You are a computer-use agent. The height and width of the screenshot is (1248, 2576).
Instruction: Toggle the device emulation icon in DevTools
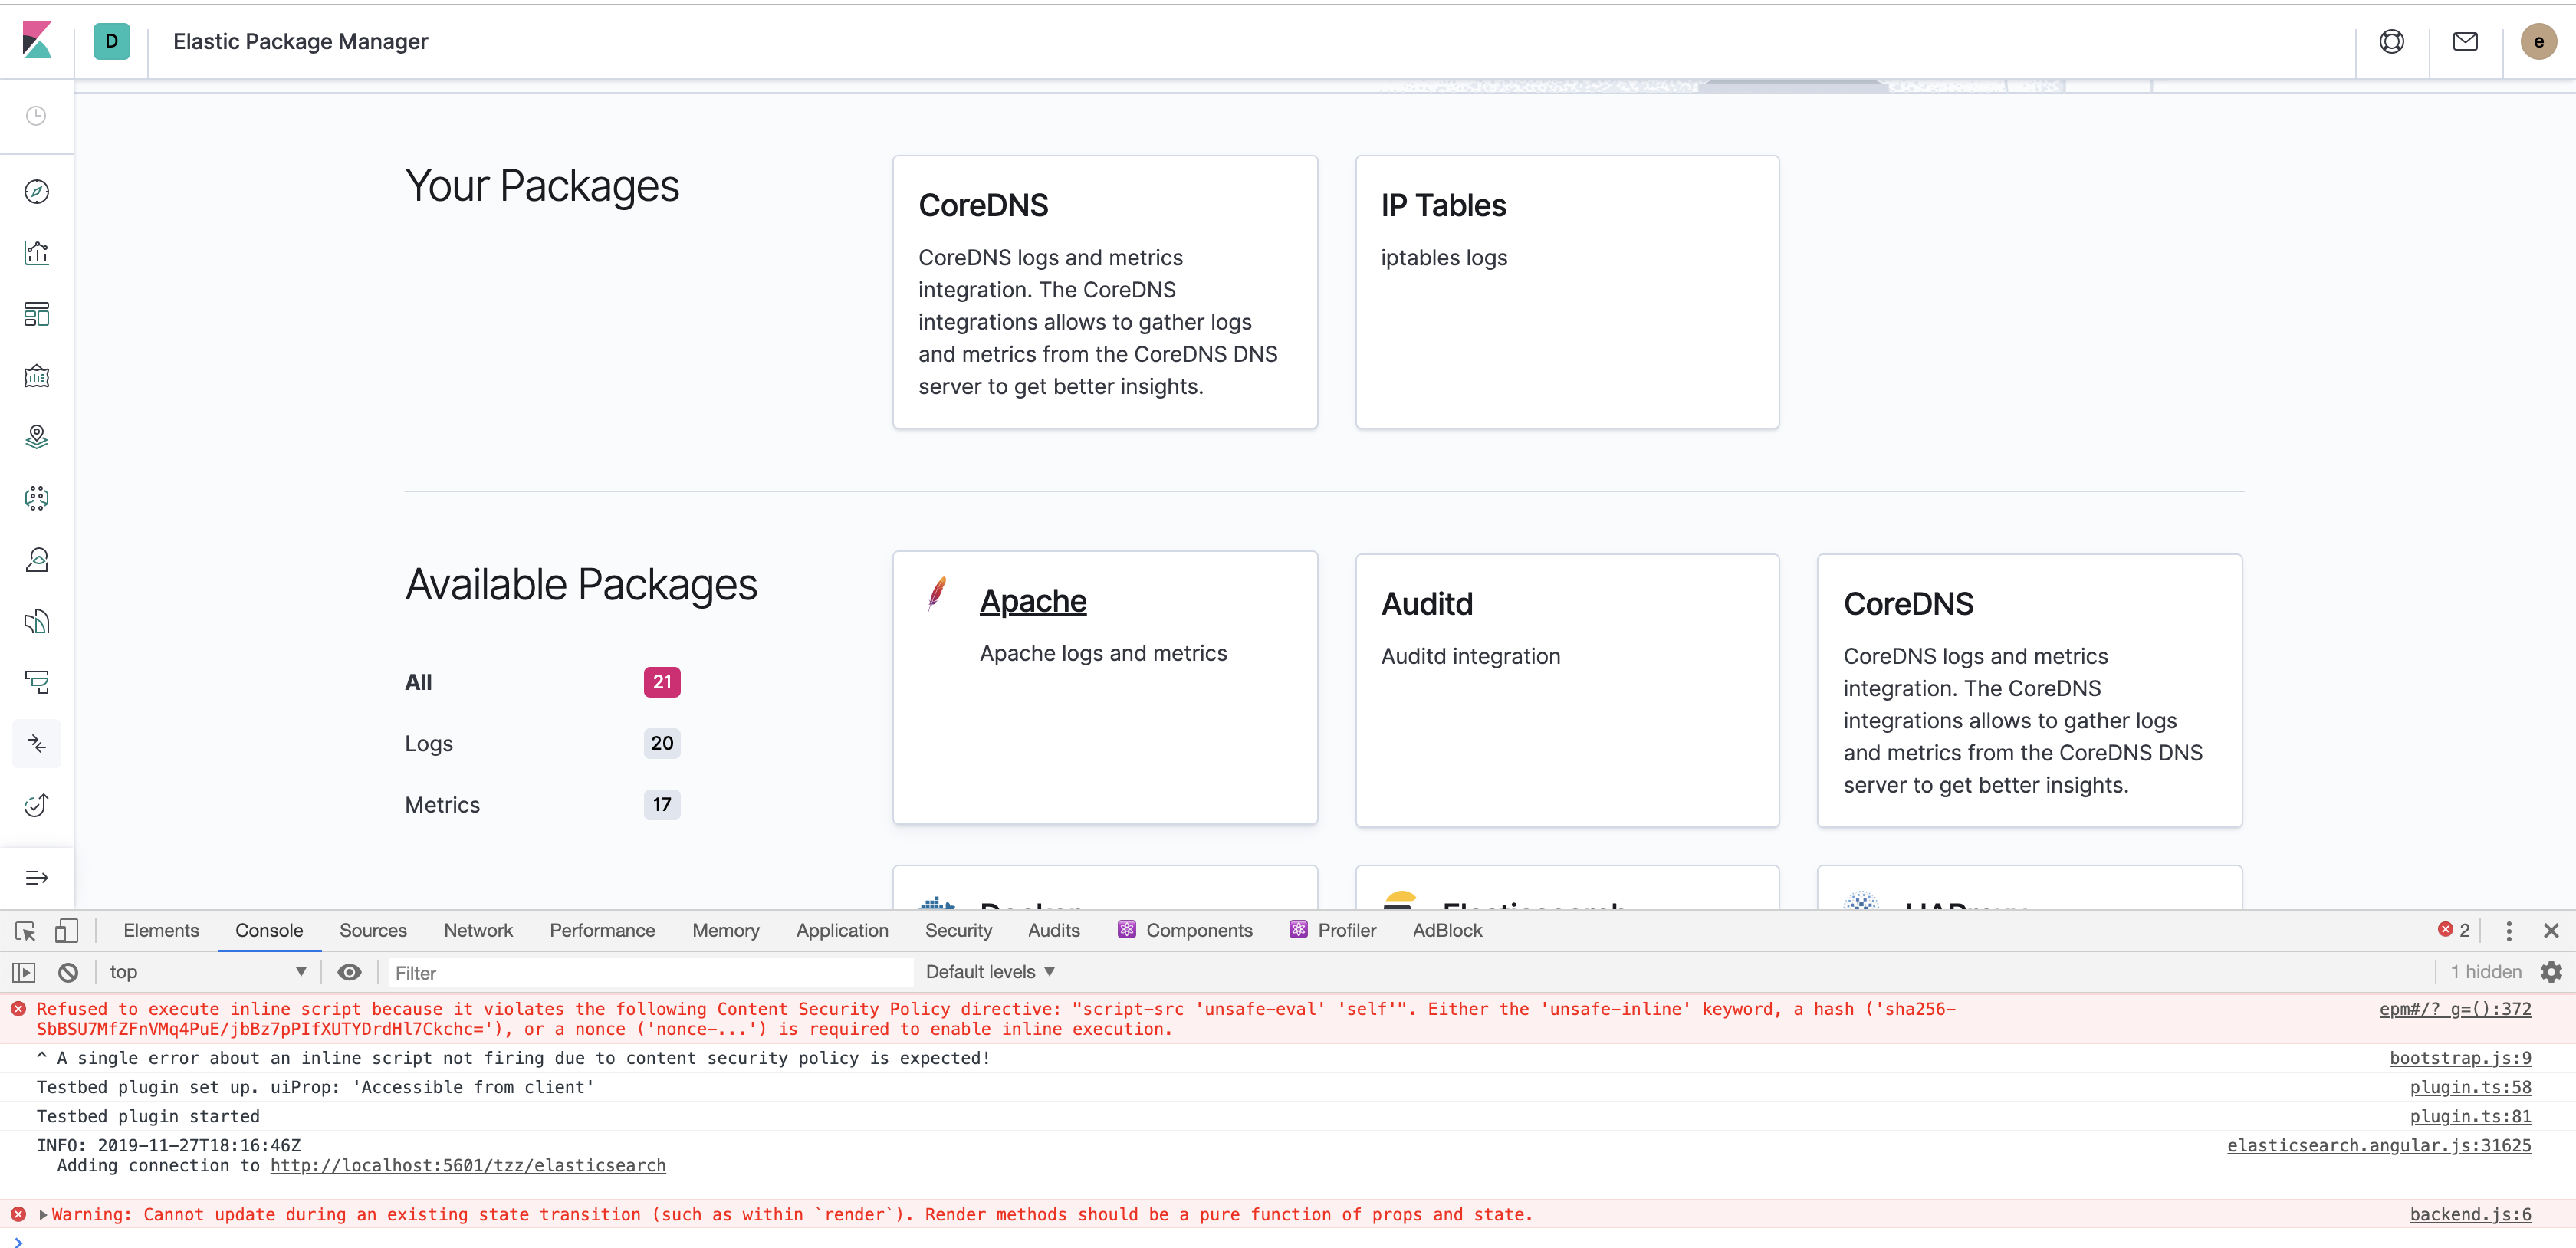tap(67, 930)
